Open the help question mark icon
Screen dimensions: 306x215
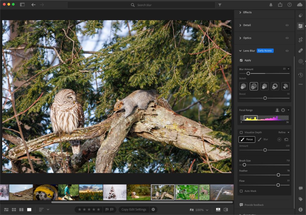point(289,5)
